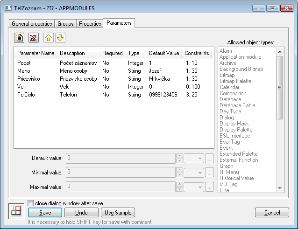Enable close dialog window after save
This screenshot has height=229, width=298.
tap(31, 203)
